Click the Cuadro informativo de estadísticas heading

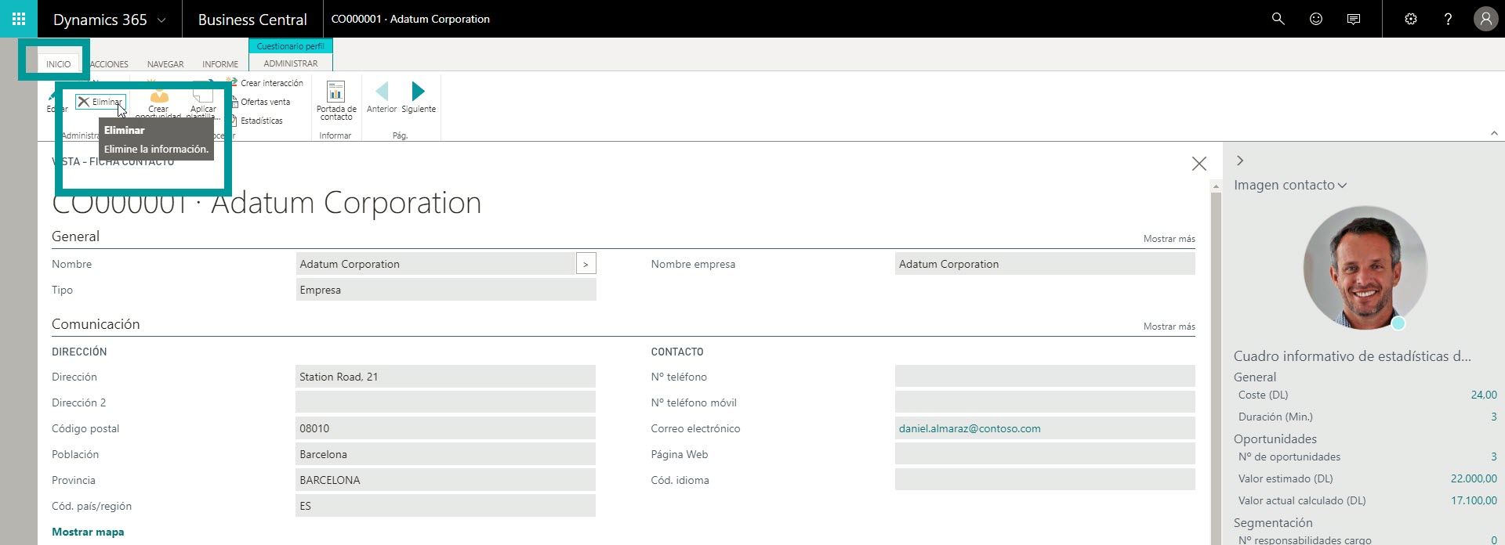click(x=1352, y=356)
